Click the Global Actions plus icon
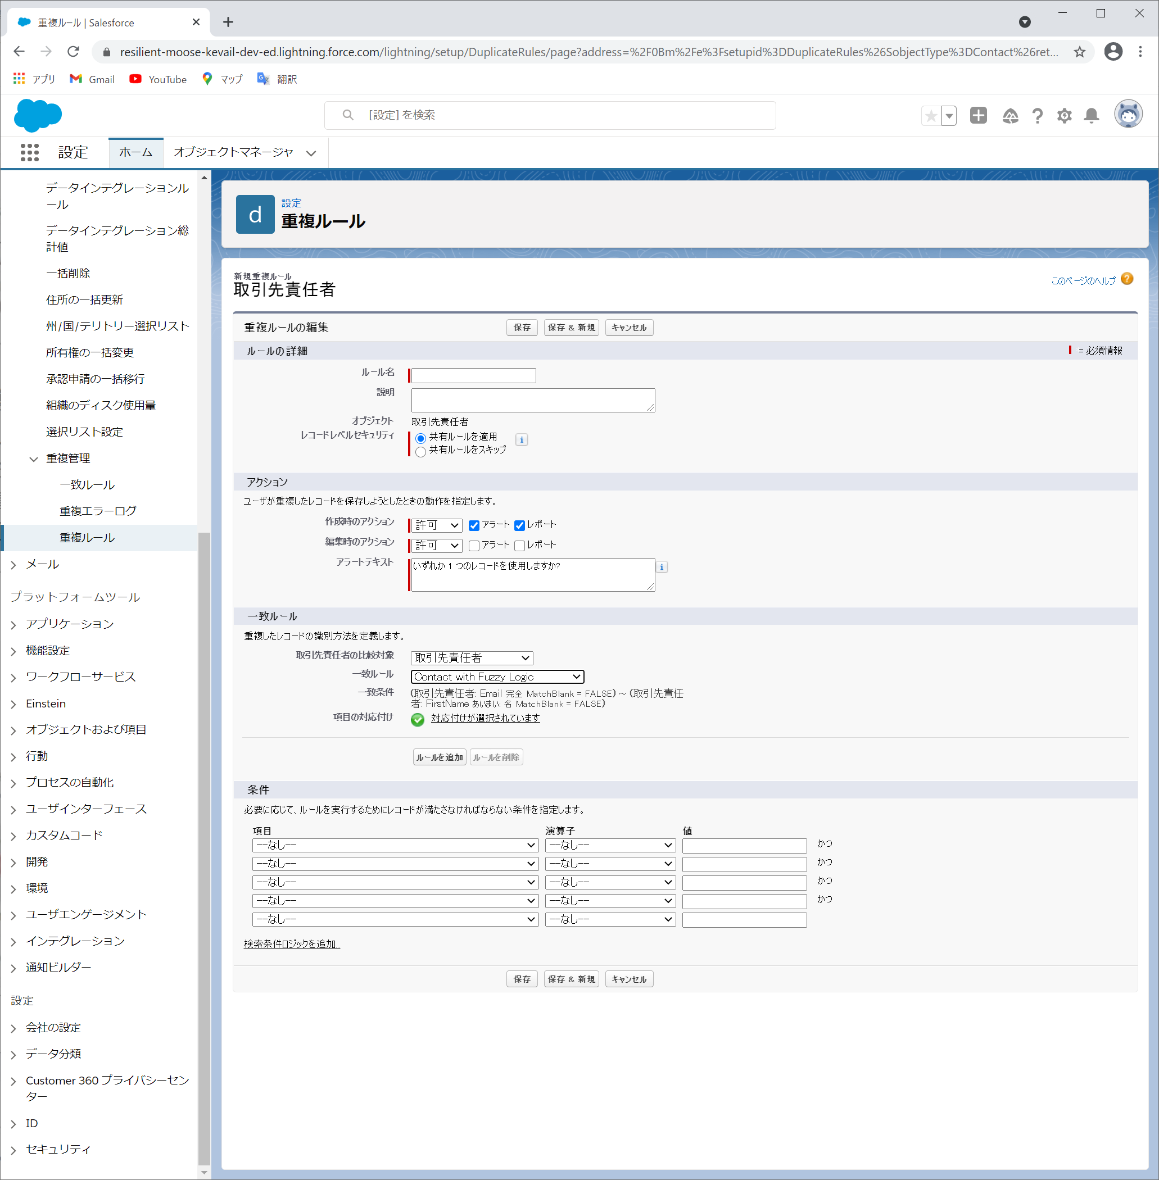1159x1180 pixels. [978, 116]
